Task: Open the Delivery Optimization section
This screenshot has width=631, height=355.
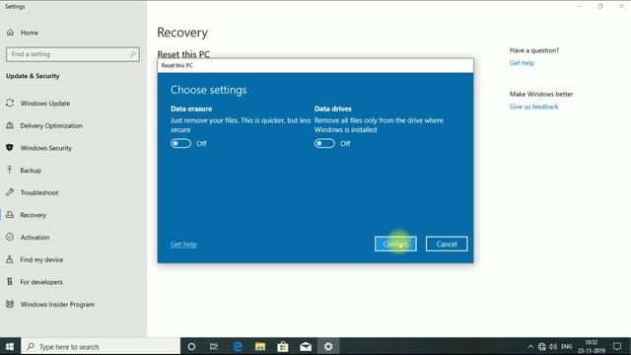Action: coord(51,125)
